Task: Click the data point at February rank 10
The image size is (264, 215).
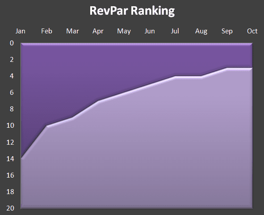Action: pyautogui.click(x=47, y=126)
